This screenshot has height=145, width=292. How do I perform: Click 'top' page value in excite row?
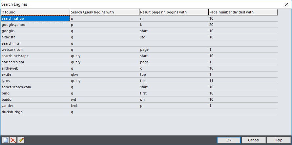[143, 75]
